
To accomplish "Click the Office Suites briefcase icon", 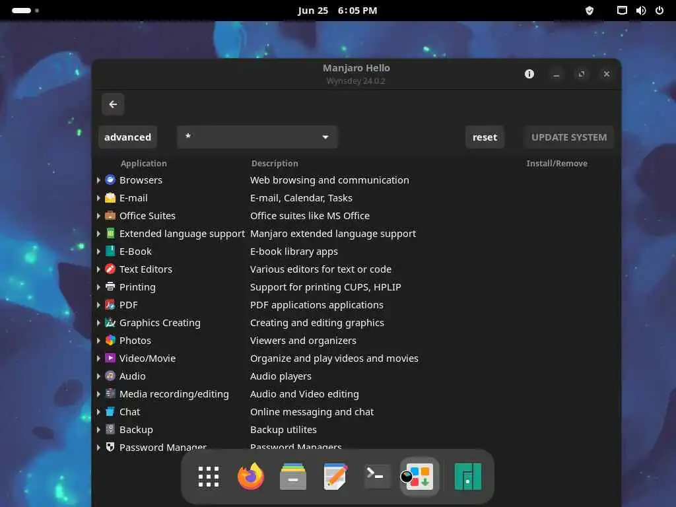I will (x=110, y=216).
